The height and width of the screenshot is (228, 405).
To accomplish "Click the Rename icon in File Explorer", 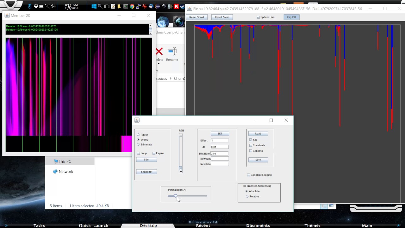I will [172, 51].
